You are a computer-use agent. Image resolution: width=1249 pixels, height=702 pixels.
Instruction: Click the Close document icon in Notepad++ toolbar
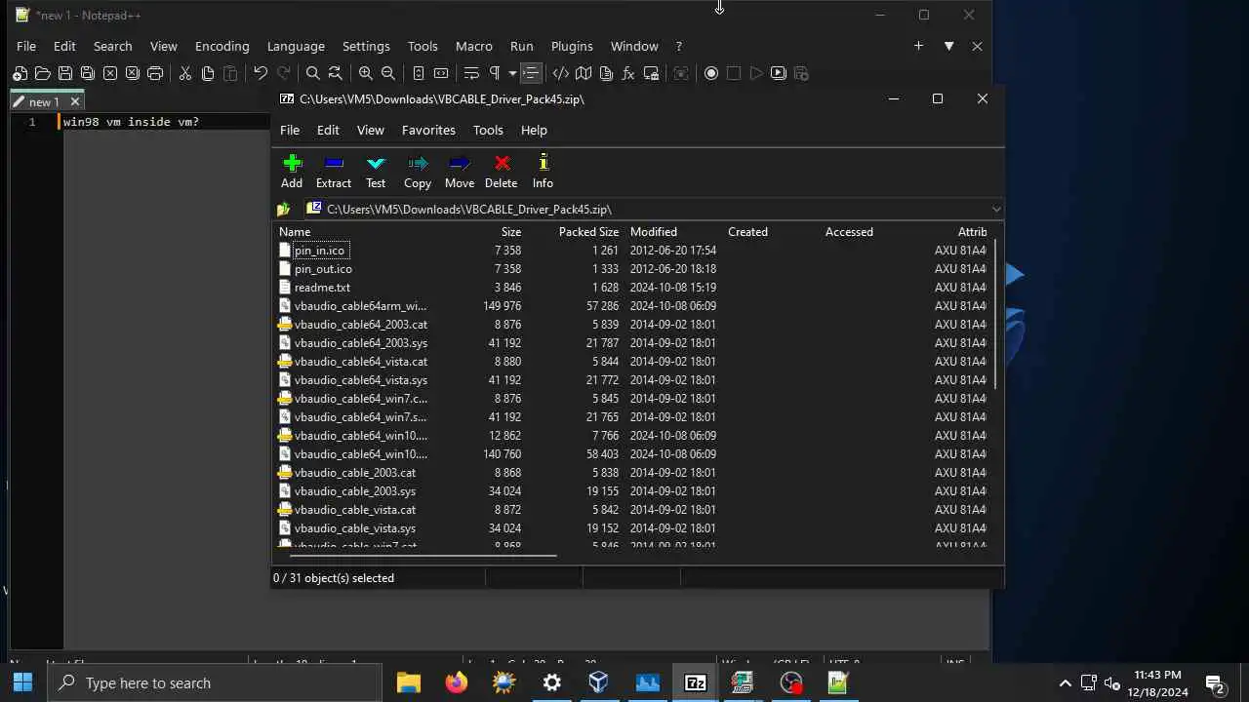click(x=109, y=73)
